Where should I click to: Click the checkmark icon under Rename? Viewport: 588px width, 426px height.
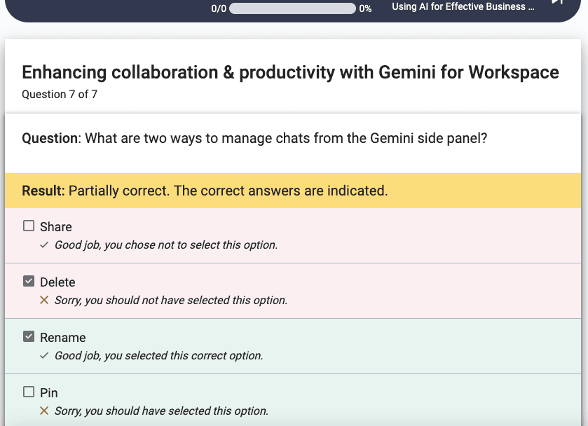[44, 355]
